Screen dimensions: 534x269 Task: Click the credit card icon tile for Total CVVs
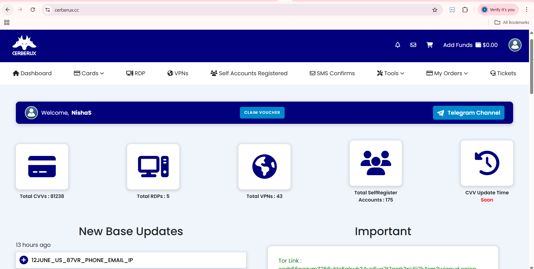tap(42, 167)
